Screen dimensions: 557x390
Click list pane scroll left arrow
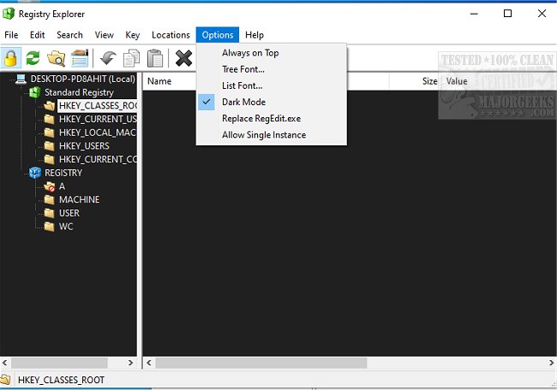point(149,363)
